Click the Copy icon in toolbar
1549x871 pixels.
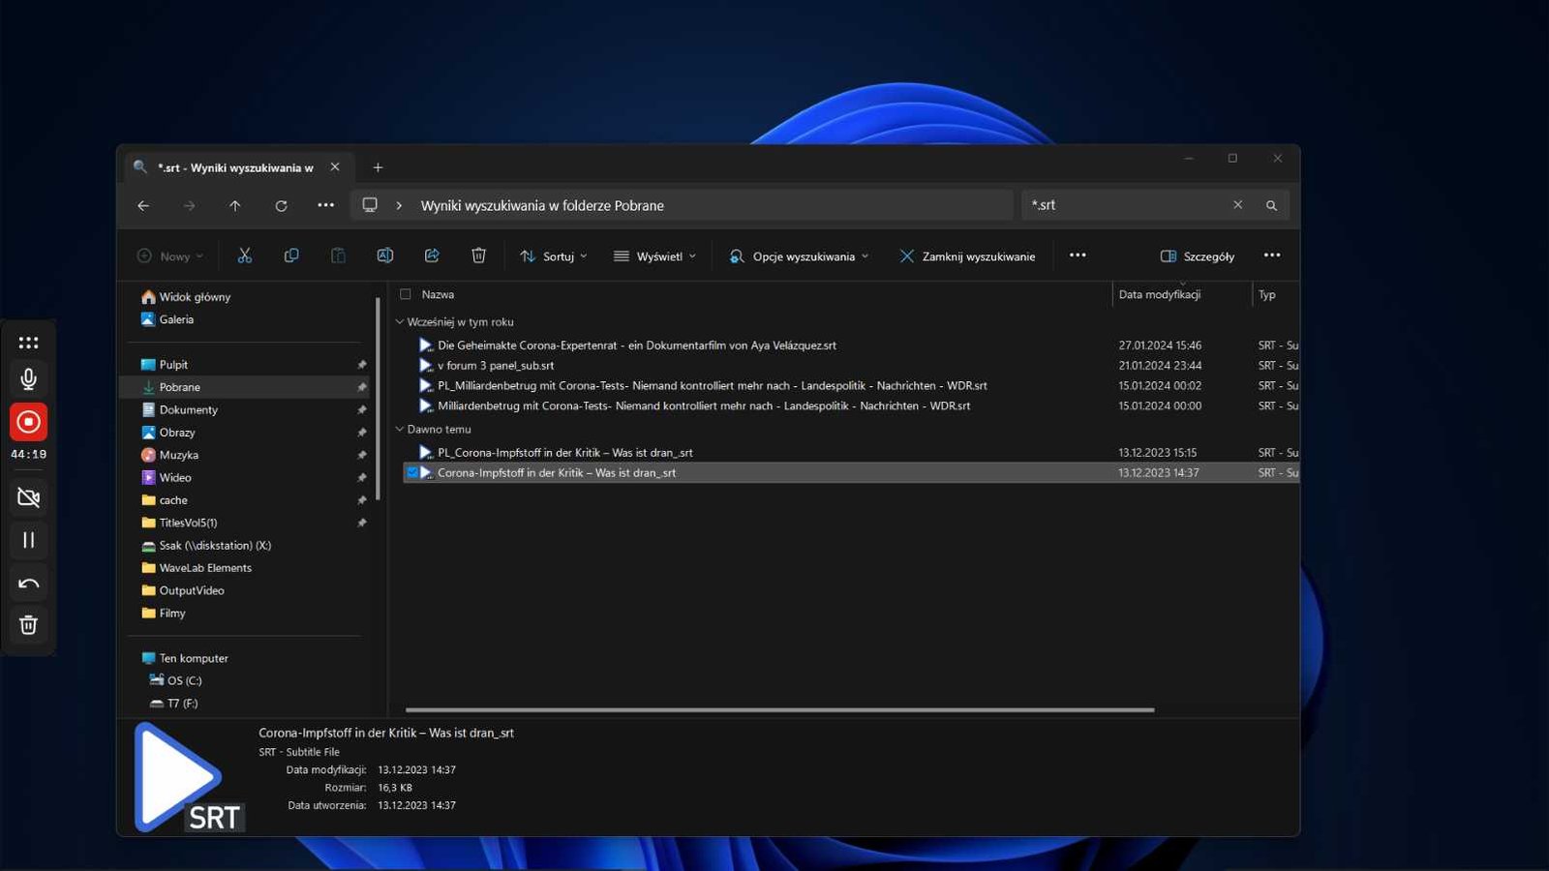pos(291,255)
